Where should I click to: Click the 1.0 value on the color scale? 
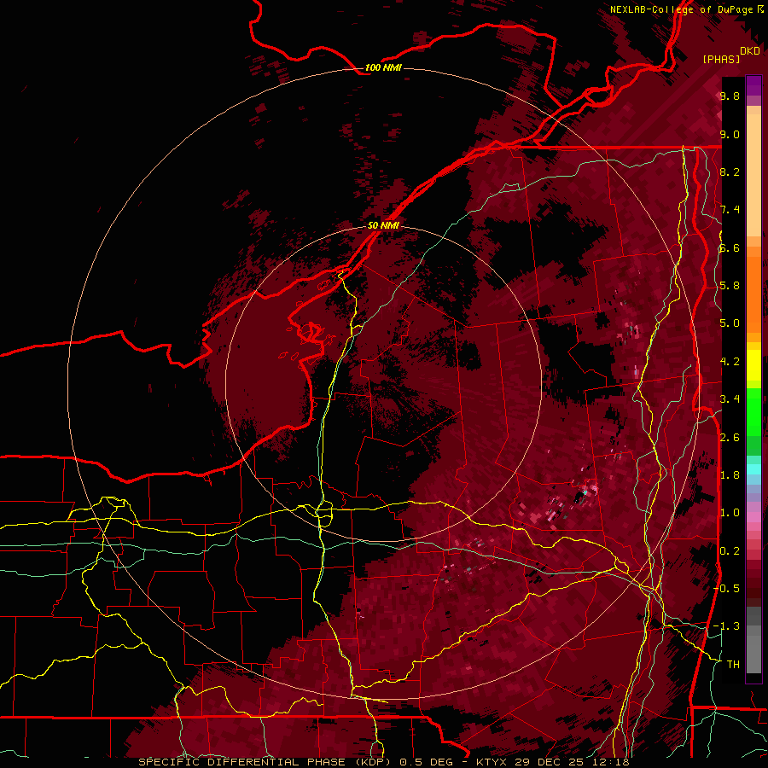click(730, 513)
